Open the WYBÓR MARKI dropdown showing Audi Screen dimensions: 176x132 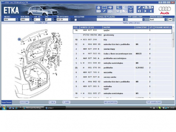click(x=165, y=20)
